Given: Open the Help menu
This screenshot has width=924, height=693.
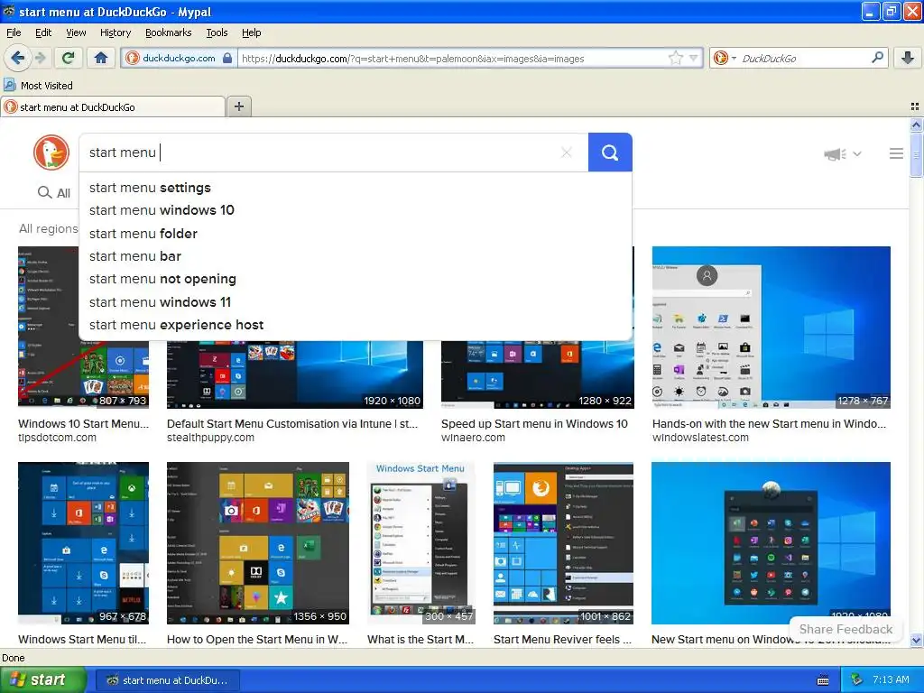Looking at the screenshot, I should [251, 32].
